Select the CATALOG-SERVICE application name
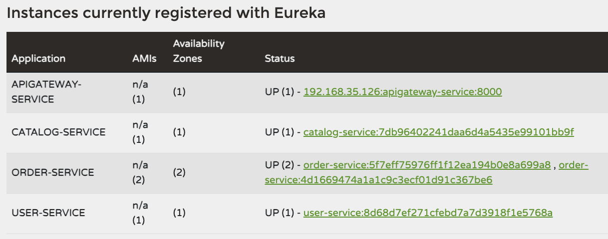The image size is (608, 239). pos(58,132)
